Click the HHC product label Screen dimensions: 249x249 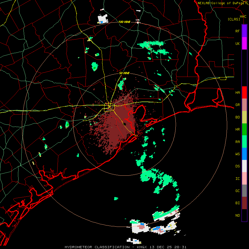point(243,17)
